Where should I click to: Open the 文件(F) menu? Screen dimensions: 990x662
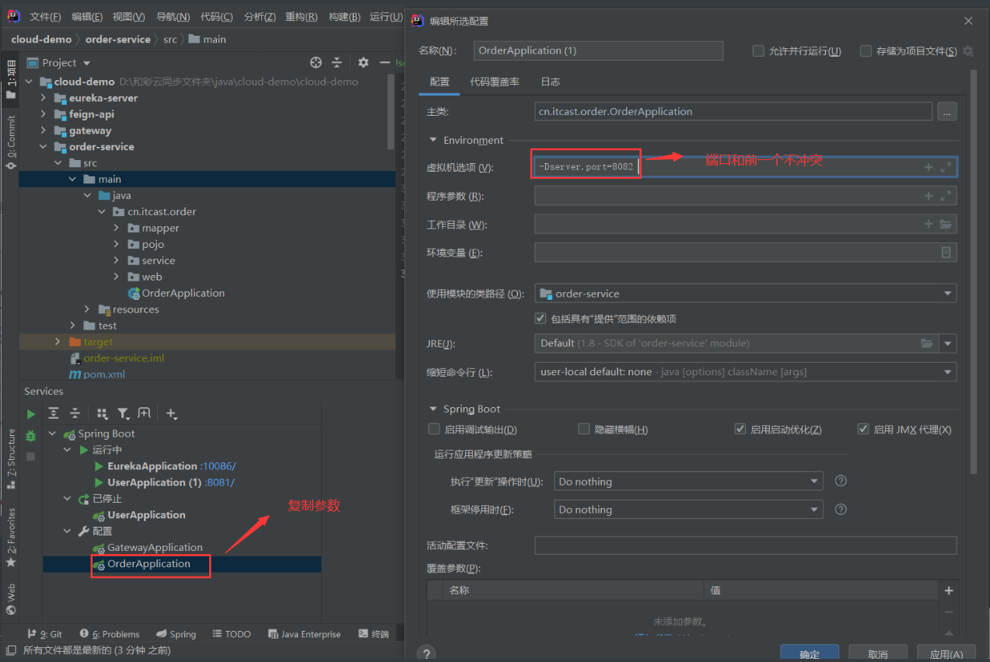(x=45, y=17)
